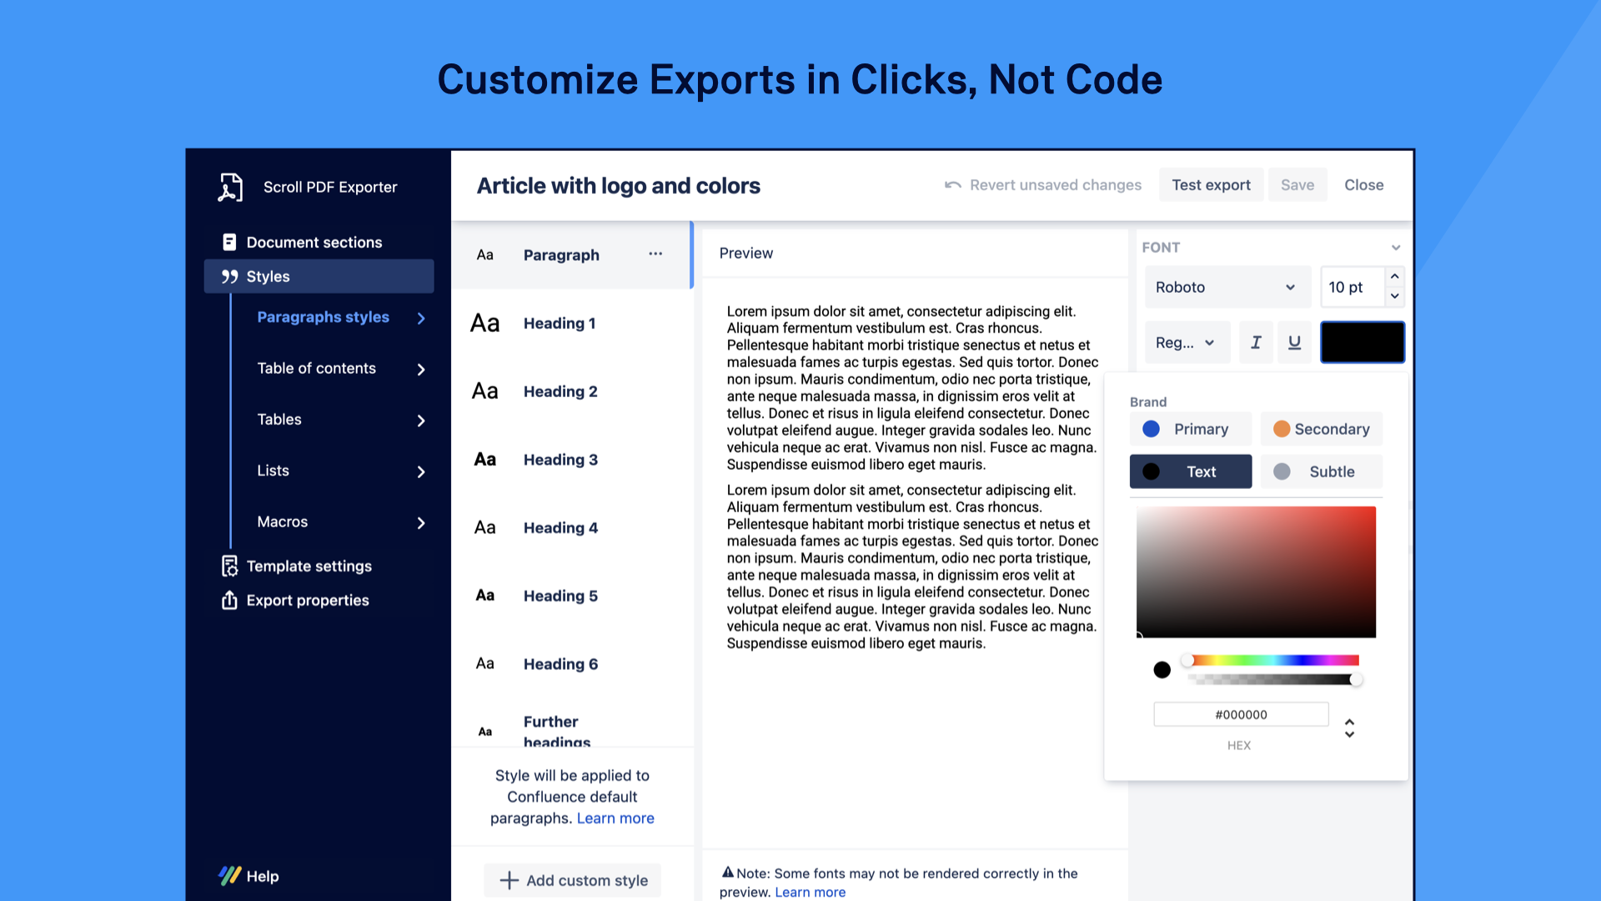Click the plus icon for custom style

[x=509, y=880]
